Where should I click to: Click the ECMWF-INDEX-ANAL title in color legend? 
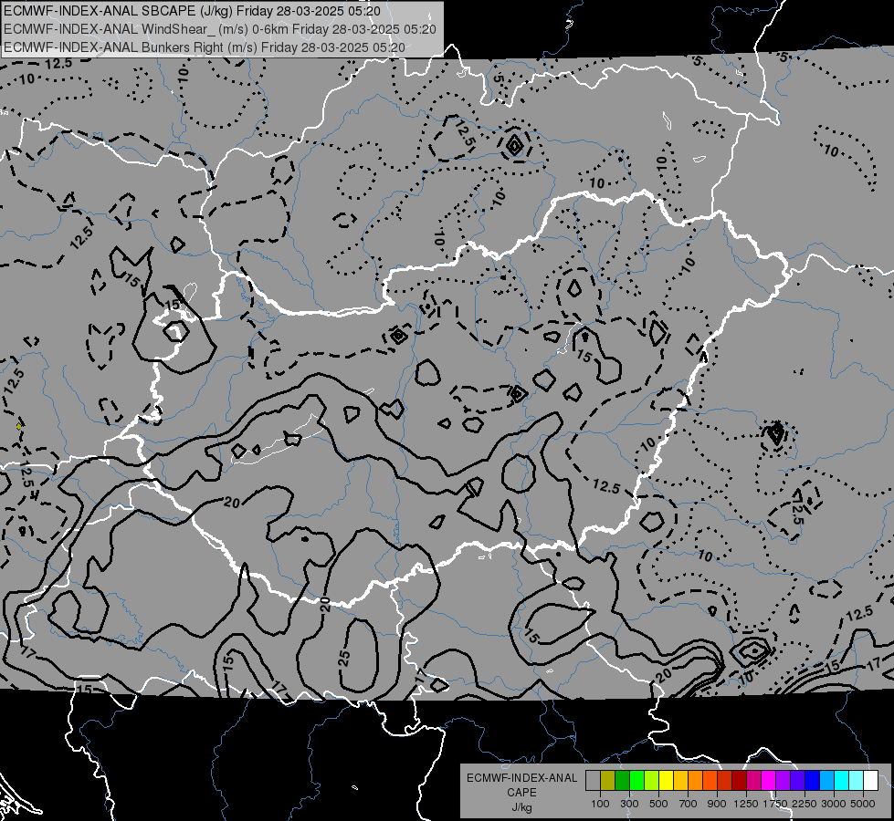coord(521,778)
